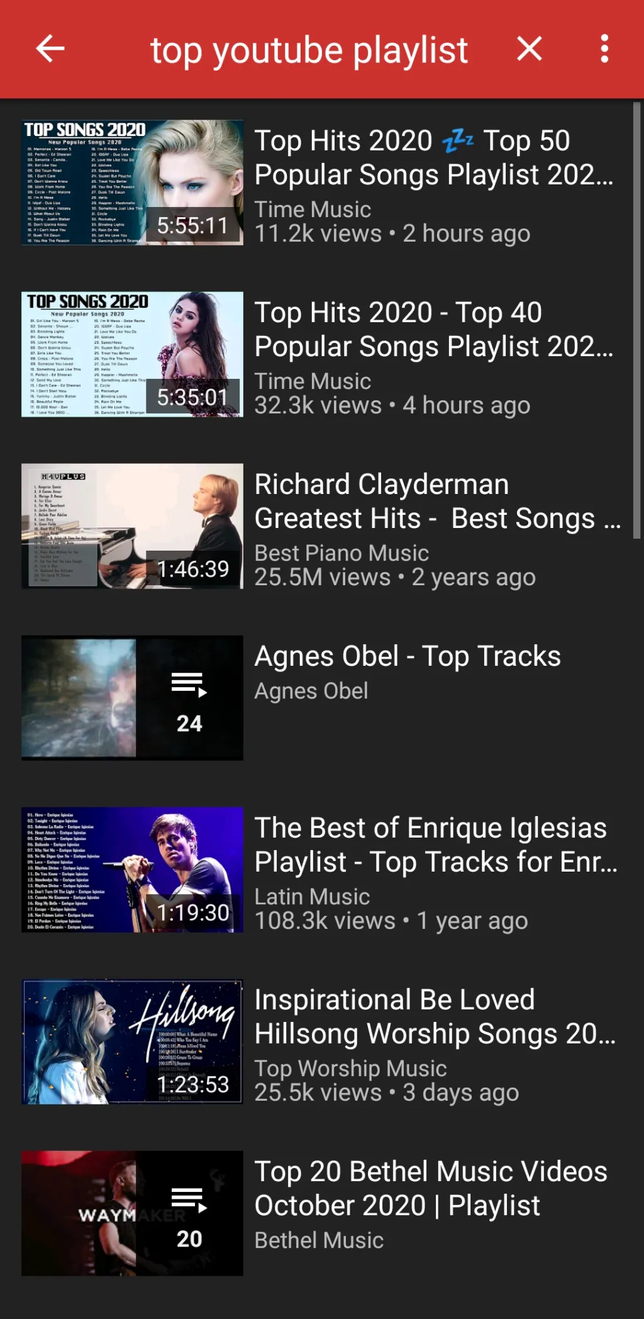Open the Hillsong worship video thumbnail
This screenshot has width=644, height=1319.
133,1041
